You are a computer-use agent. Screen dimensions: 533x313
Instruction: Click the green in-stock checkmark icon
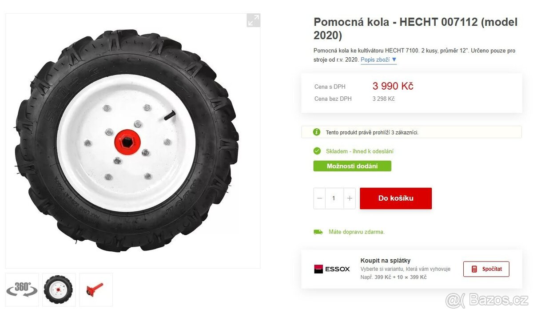click(x=317, y=151)
